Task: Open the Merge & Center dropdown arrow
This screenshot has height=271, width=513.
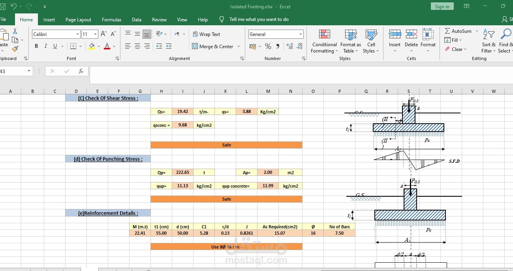Action: click(x=239, y=46)
